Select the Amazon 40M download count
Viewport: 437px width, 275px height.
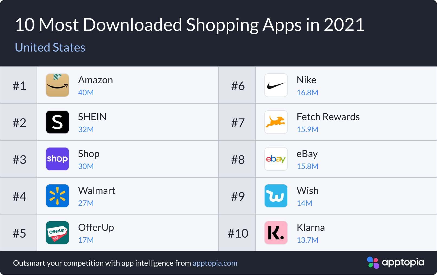pyautogui.click(x=86, y=92)
